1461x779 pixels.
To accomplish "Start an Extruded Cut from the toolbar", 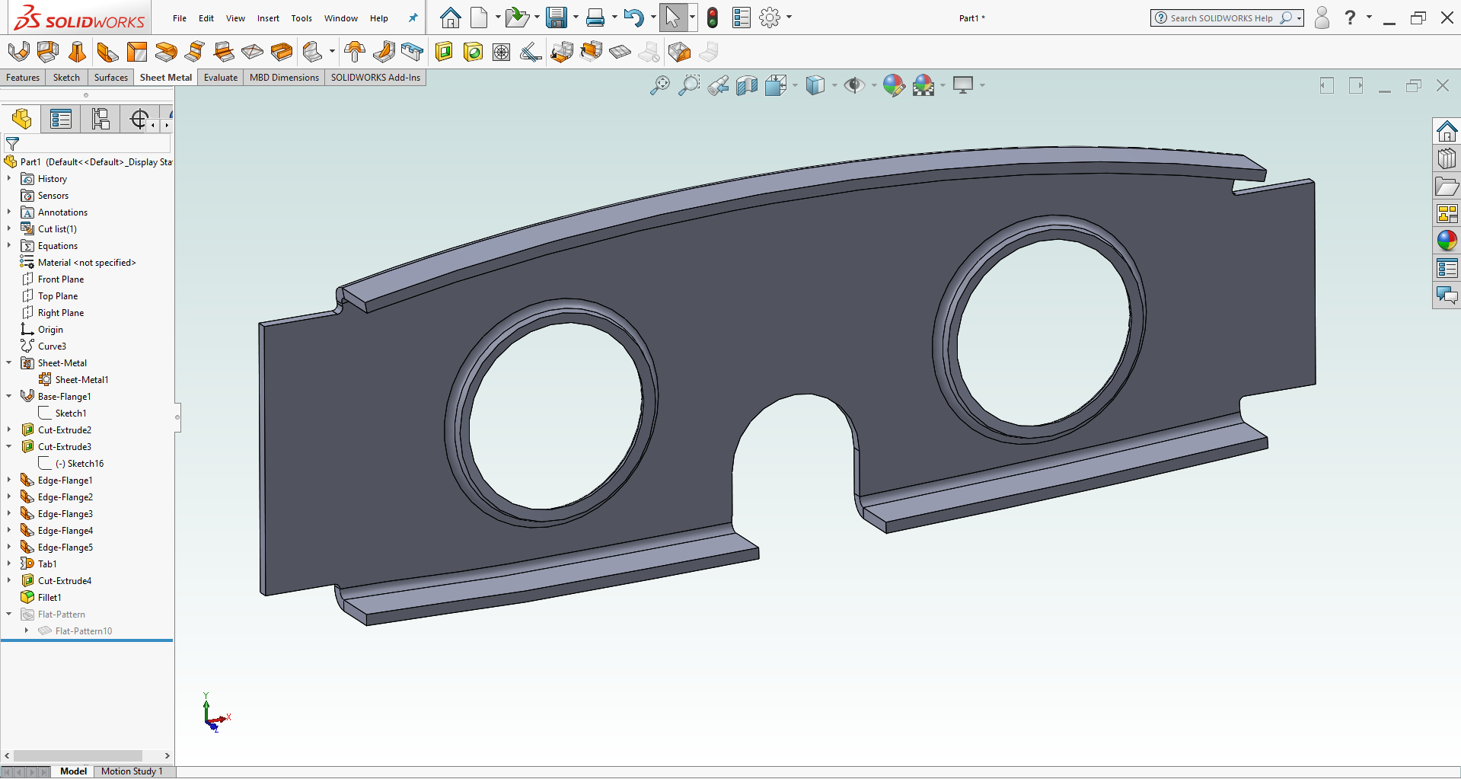I will click(444, 52).
